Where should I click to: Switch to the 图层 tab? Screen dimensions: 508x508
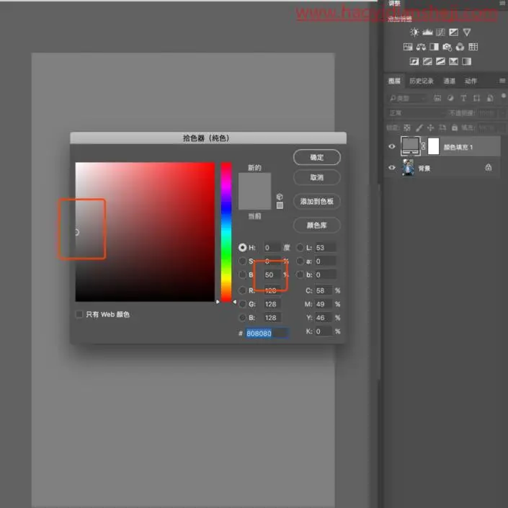click(394, 81)
